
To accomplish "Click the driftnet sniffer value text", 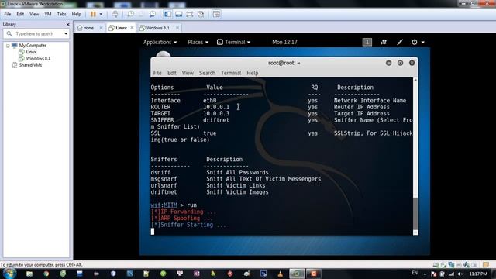I will pyautogui.click(x=216, y=120).
